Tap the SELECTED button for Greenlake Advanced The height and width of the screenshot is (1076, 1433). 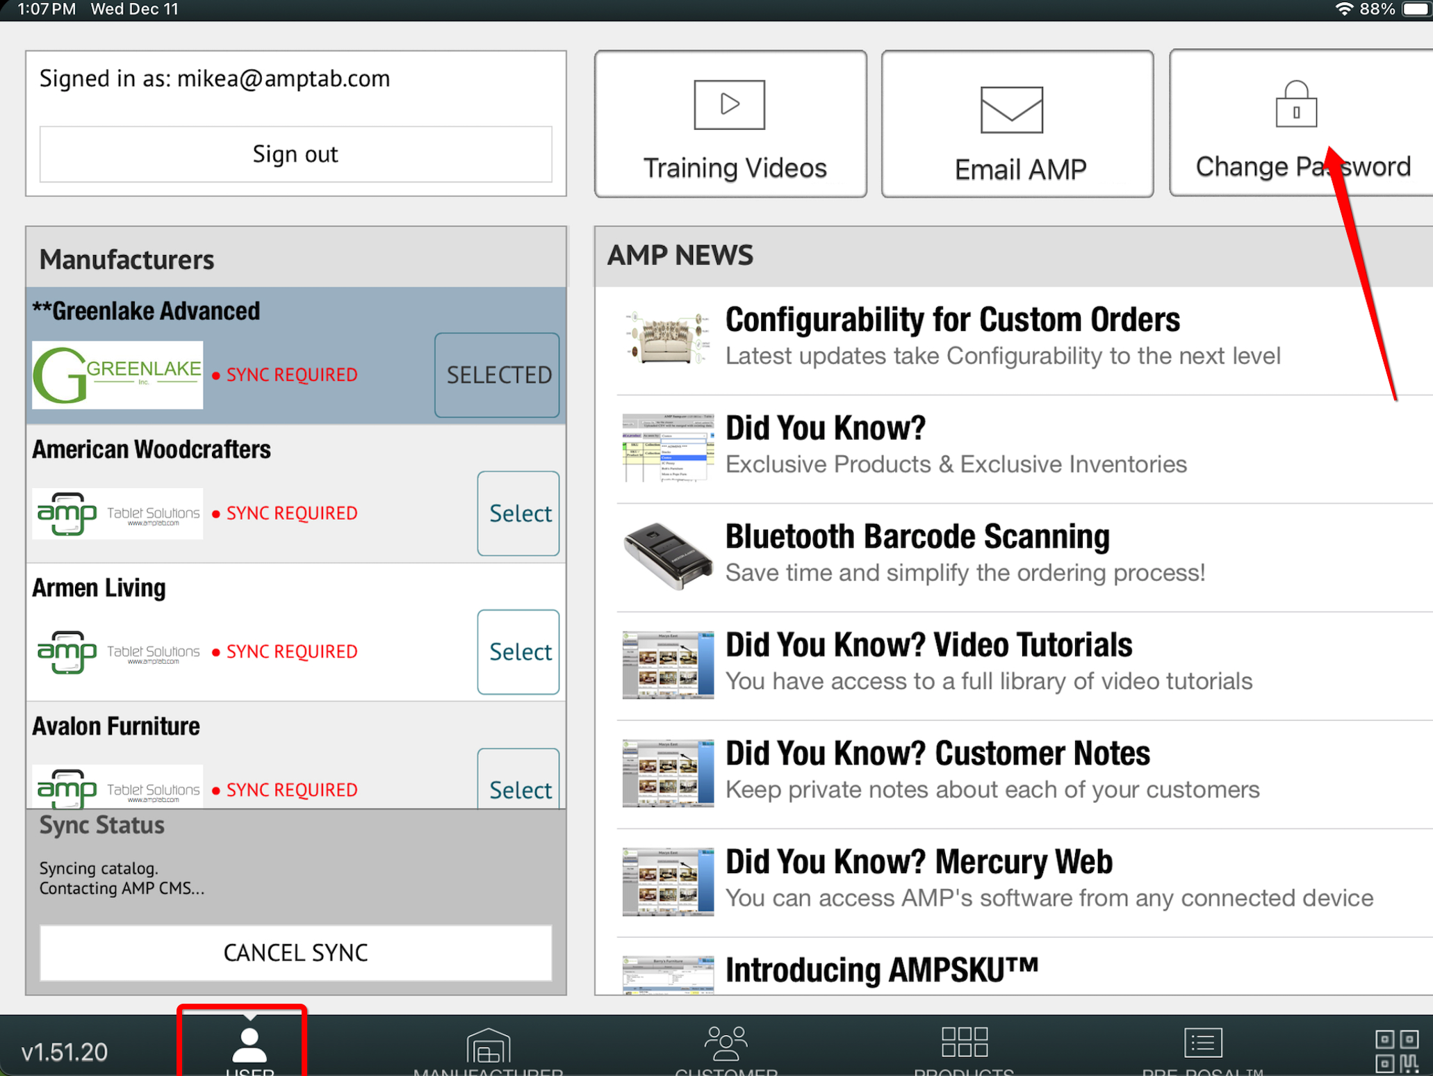click(497, 375)
